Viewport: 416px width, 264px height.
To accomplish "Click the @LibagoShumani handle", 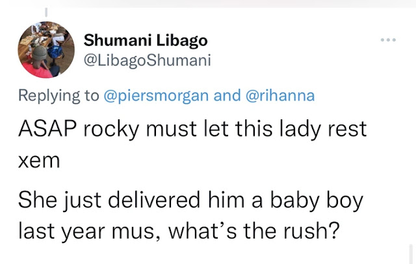I will [x=148, y=60].
